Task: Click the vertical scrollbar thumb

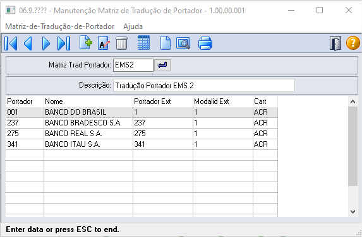Action: [x=353, y=146]
